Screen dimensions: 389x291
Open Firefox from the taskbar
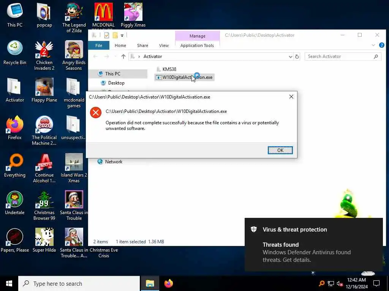pyautogui.click(x=168, y=283)
